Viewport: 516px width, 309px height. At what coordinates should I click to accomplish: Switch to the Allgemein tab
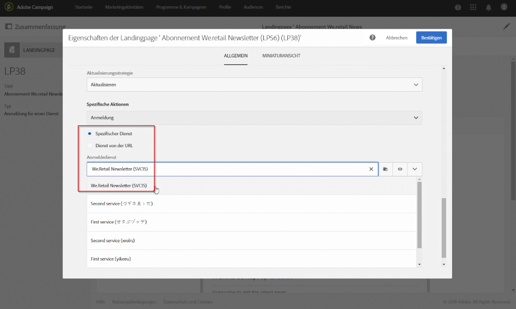pyautogui.click(x=235, y=56)
